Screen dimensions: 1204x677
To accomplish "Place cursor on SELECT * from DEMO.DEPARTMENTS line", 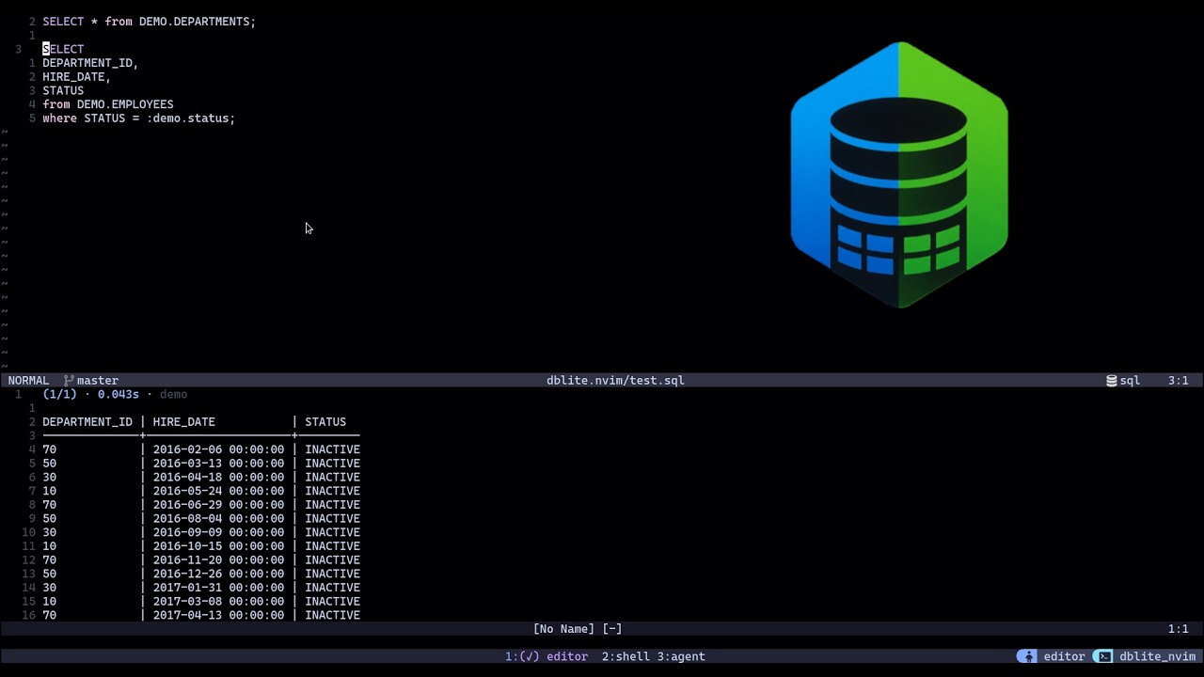I will 149,22.
